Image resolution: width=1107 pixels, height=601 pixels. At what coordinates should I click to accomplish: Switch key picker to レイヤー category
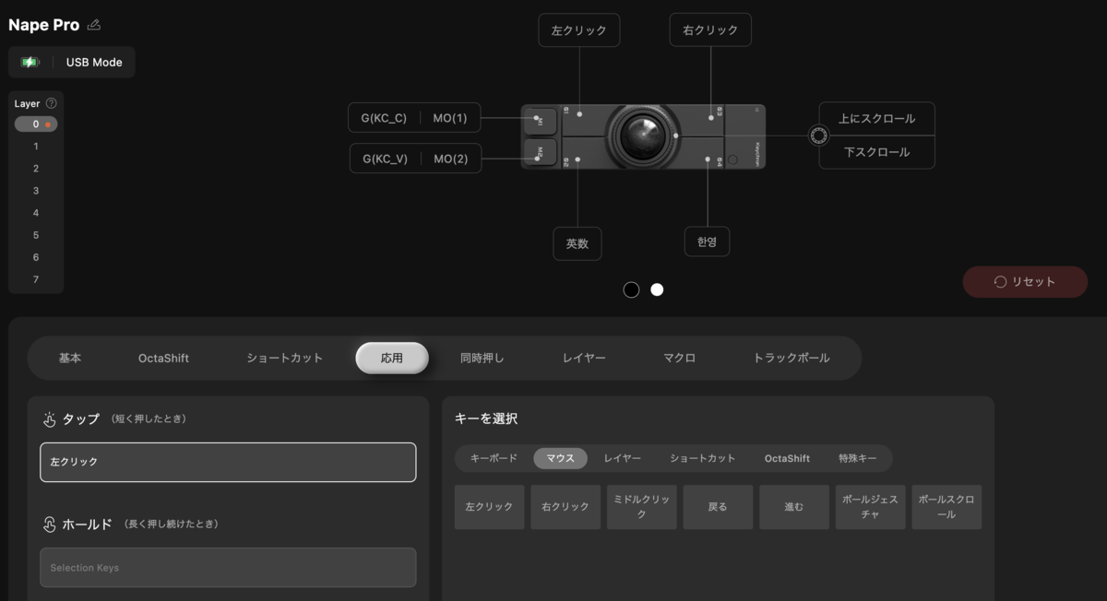pos(623,458)
